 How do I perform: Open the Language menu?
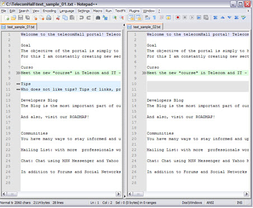[67, 11]
